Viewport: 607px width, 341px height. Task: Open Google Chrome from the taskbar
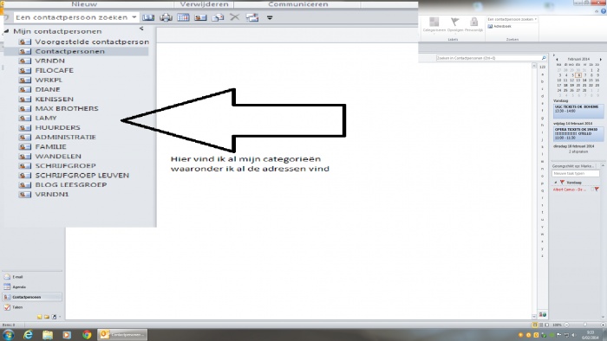[87, 334]
